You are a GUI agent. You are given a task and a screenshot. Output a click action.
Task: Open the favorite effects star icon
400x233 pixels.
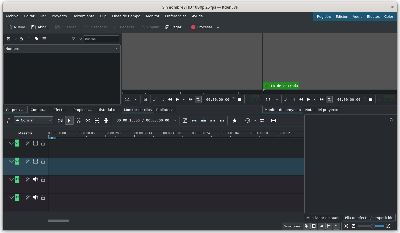point(234,120)
